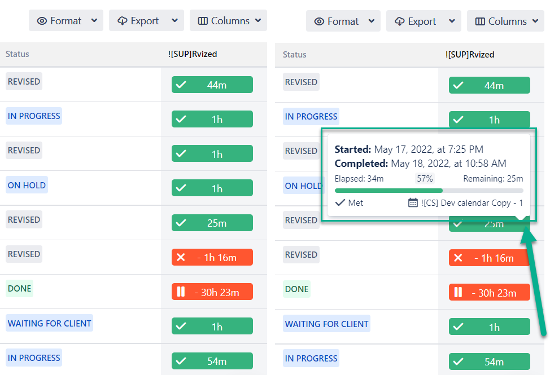Click the checkmark on the right panel's WAITING FOR CLIENT badge
The height and width of the screenshot is (375, 550).
click(x=458, y=327)
